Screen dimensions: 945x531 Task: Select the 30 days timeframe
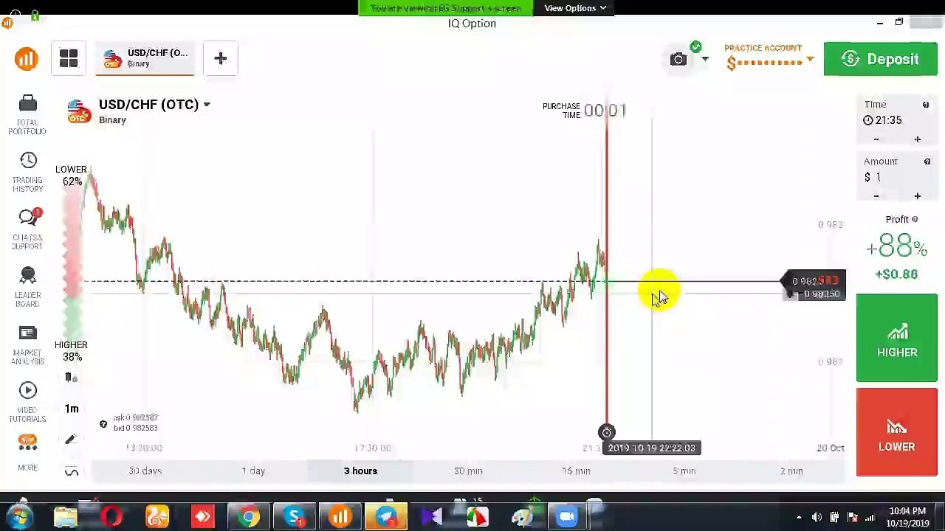[x=145, y=471]
